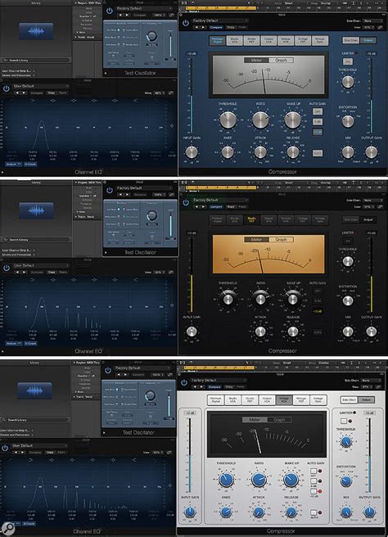Toggle Auto release button on the blue compressor
This screenshot has height=537, width=388.
point(318,153)
